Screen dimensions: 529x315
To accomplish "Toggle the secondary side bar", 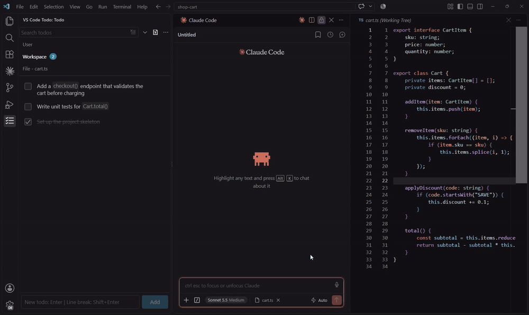I will pos(480,6).
